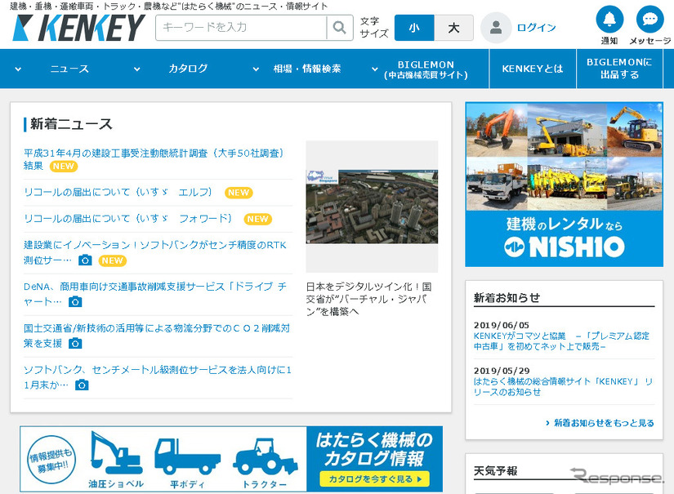Expand the ニュース menu chevron

(x=18, y=69)
